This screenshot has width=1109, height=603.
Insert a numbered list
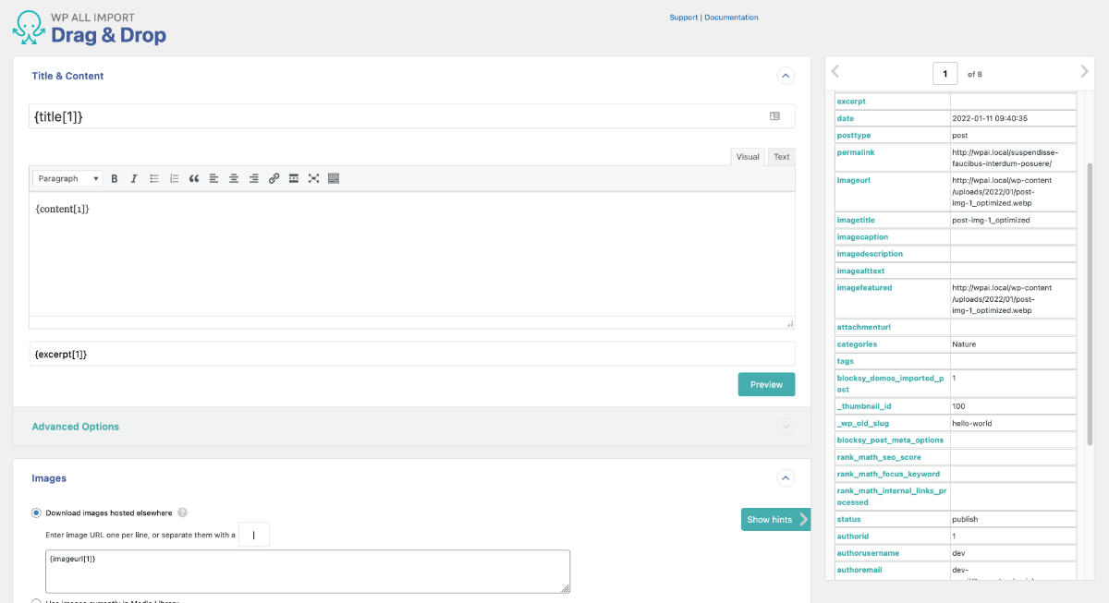click(x=174, y=178)
